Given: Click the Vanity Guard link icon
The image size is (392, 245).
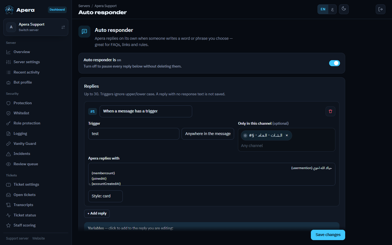Looking at the screenshot, I should pos(8,144).
